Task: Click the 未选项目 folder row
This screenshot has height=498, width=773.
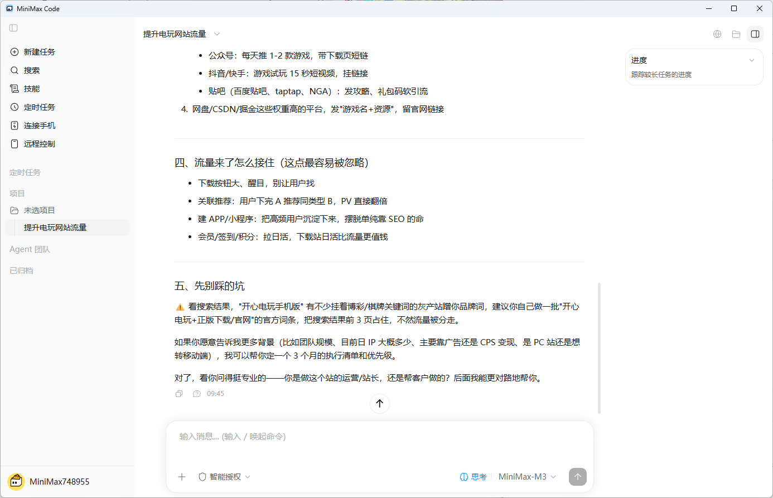Action: (x=67, y=210)
